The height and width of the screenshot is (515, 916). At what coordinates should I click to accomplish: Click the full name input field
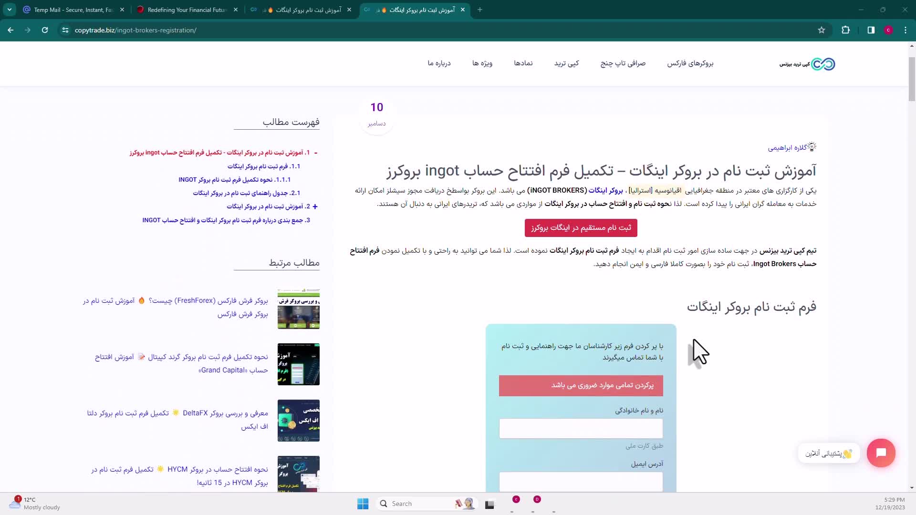click(581, 429)
